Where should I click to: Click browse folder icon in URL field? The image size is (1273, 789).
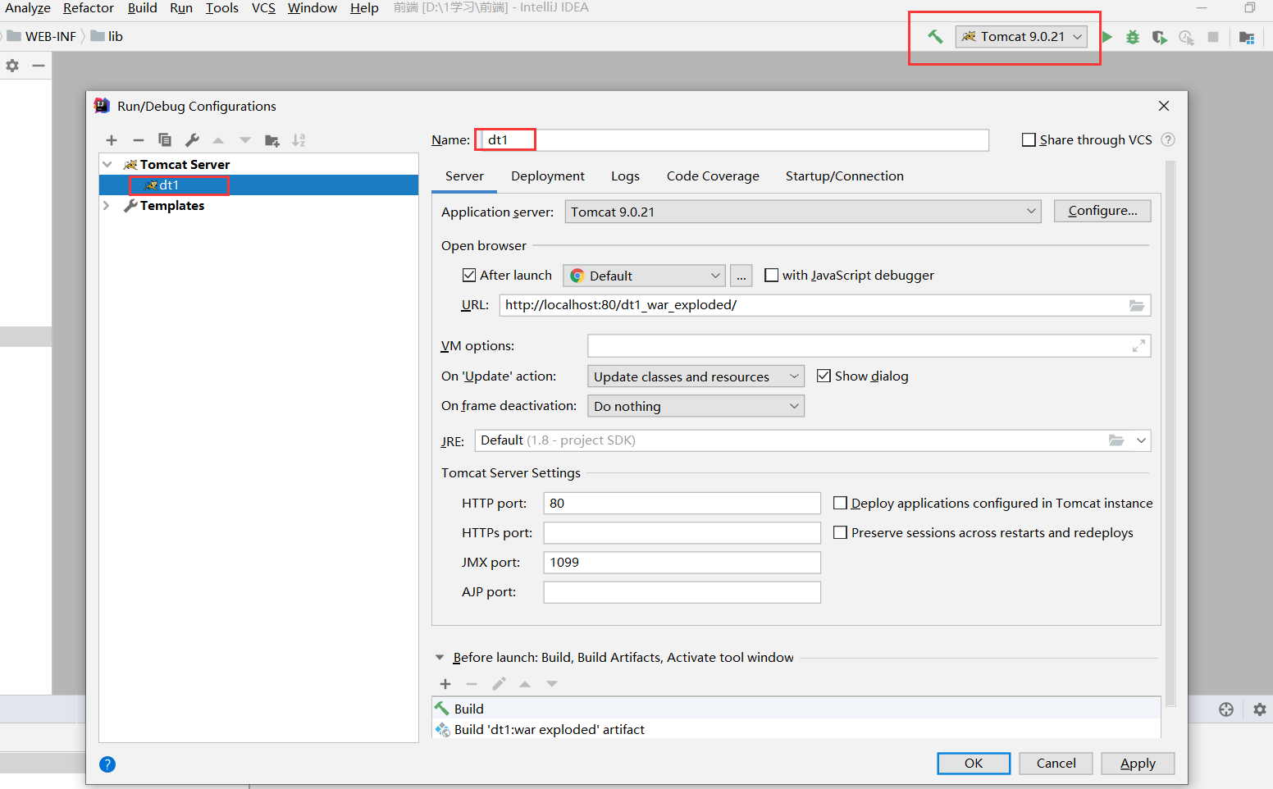coord(1136,305)
